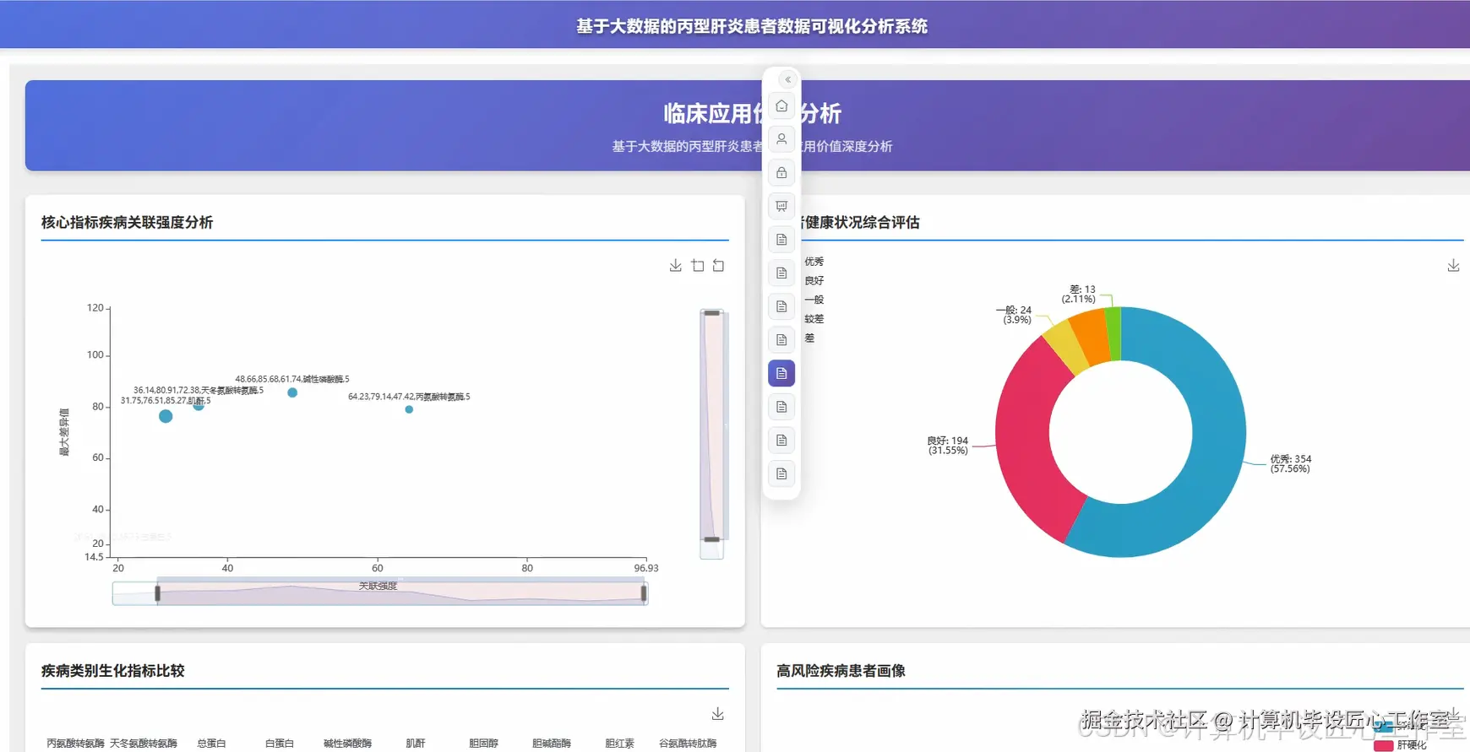Viewport: 1470px width, 752px height.
Task: Click the page title 基于大数据的丙型肝炎患者数据可视化分析系统
Action: [752, 26]
